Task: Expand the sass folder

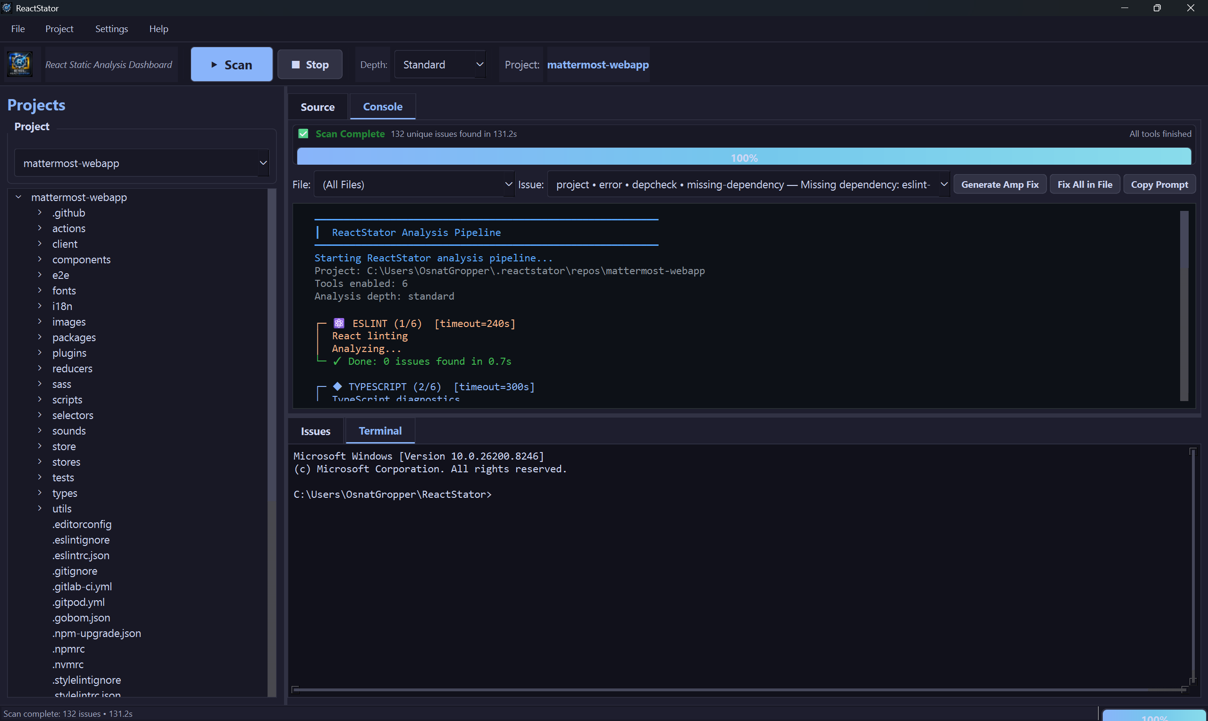Action: (x=40, y=383)
